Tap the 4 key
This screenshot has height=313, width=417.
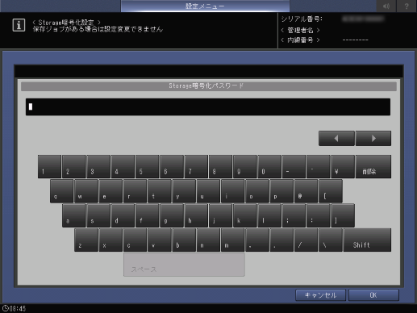(123, 166)
